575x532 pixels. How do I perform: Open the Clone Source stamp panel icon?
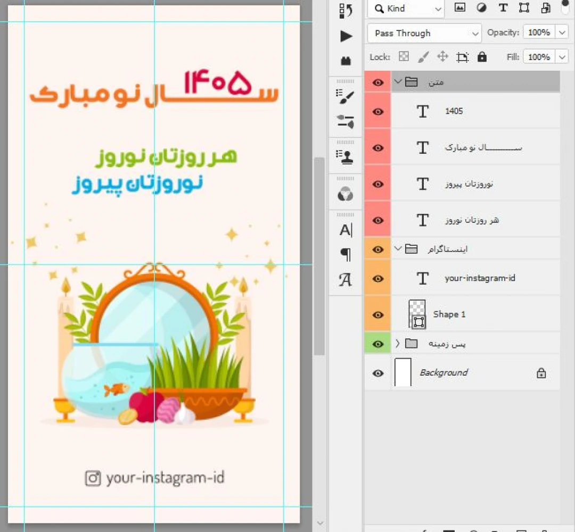coord(346,156)
